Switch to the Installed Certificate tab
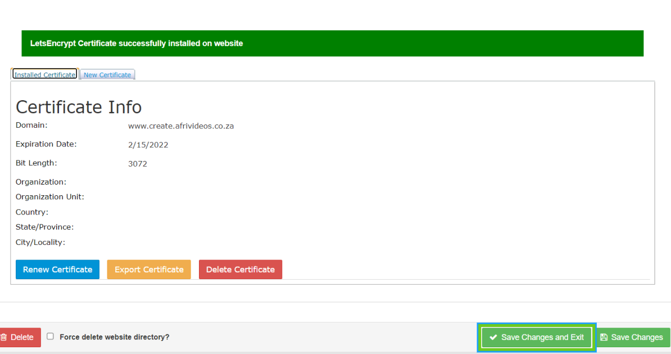Image resolution: width=671 pixels, height=354 pixels. (x=44, y=74)
